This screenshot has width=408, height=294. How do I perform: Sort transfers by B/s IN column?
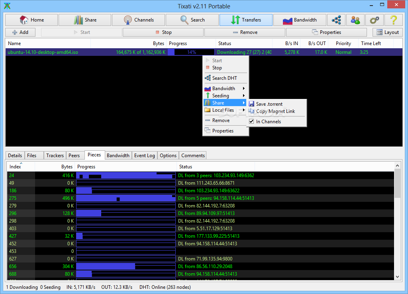click(286, 43)
